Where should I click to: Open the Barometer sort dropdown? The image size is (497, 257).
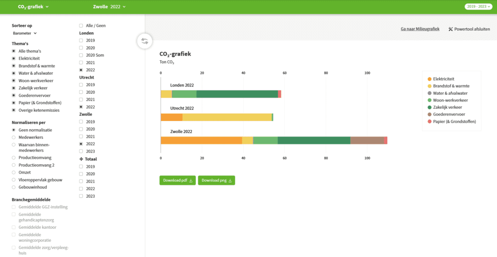25,33
